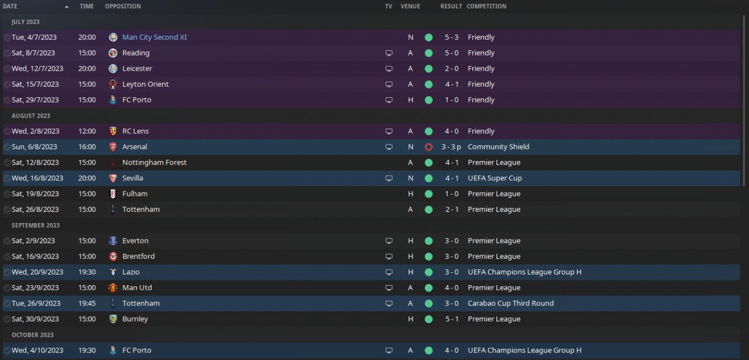Click the Lazio club badge icon
The height and width of the screenshot is (360, 749).
click(113, 272)
